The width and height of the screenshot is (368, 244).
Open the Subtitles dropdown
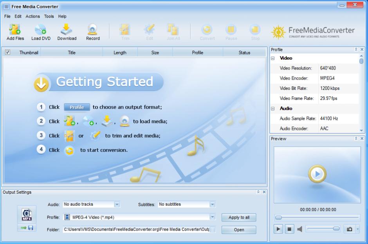tap(212, 205)
